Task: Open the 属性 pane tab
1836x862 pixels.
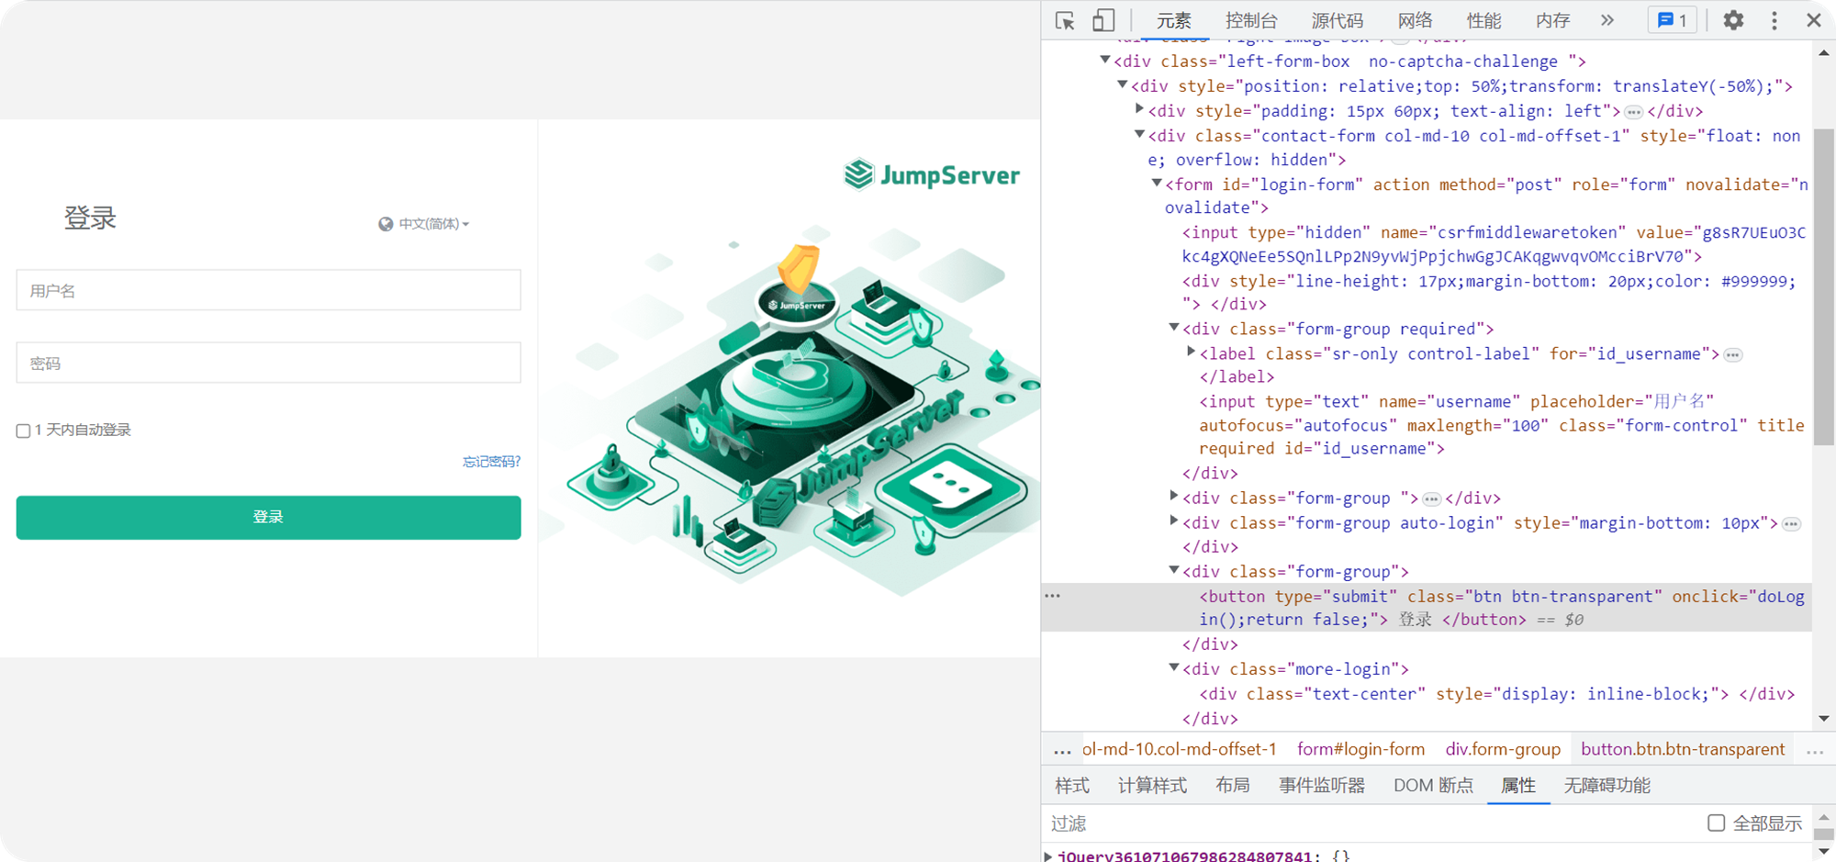Action: pyautogui.click(x=1518, y=786)
